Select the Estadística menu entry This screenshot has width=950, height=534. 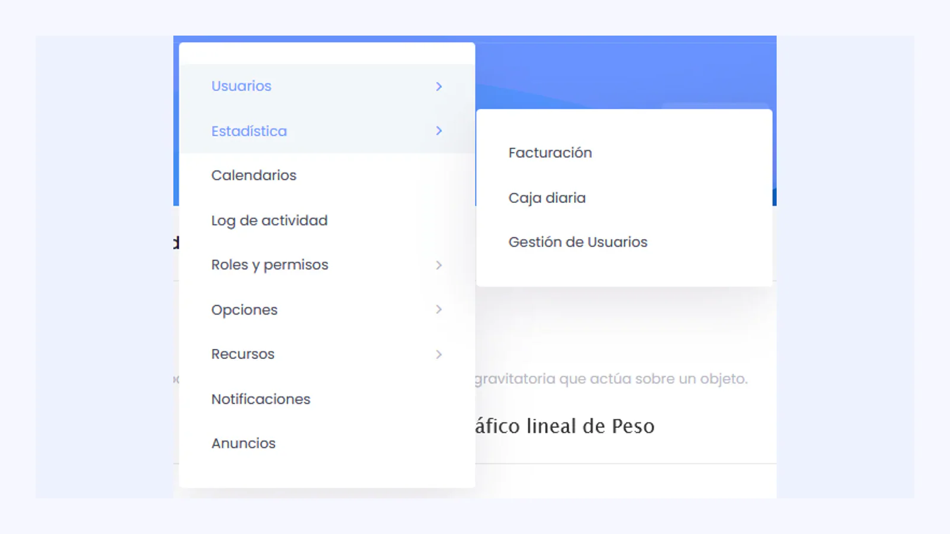point(327,131)
